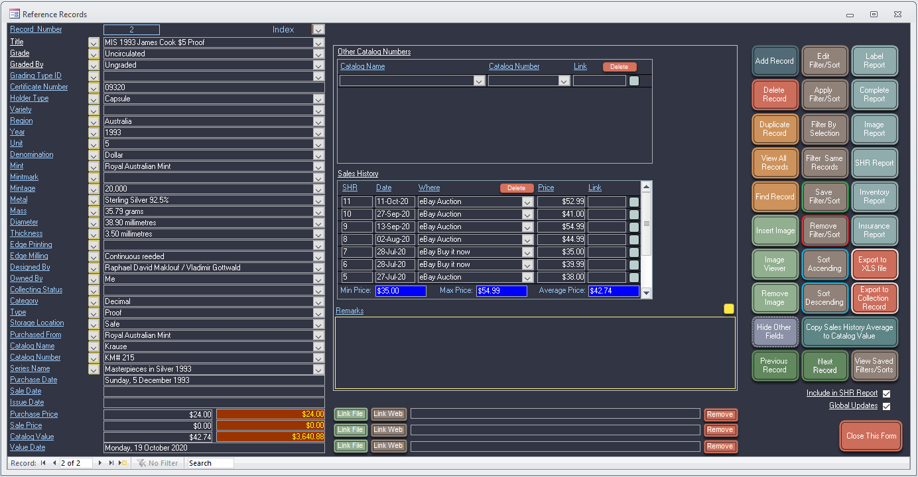
Task: Click the yellow selector button beside Category
Action: coord(94,301)
